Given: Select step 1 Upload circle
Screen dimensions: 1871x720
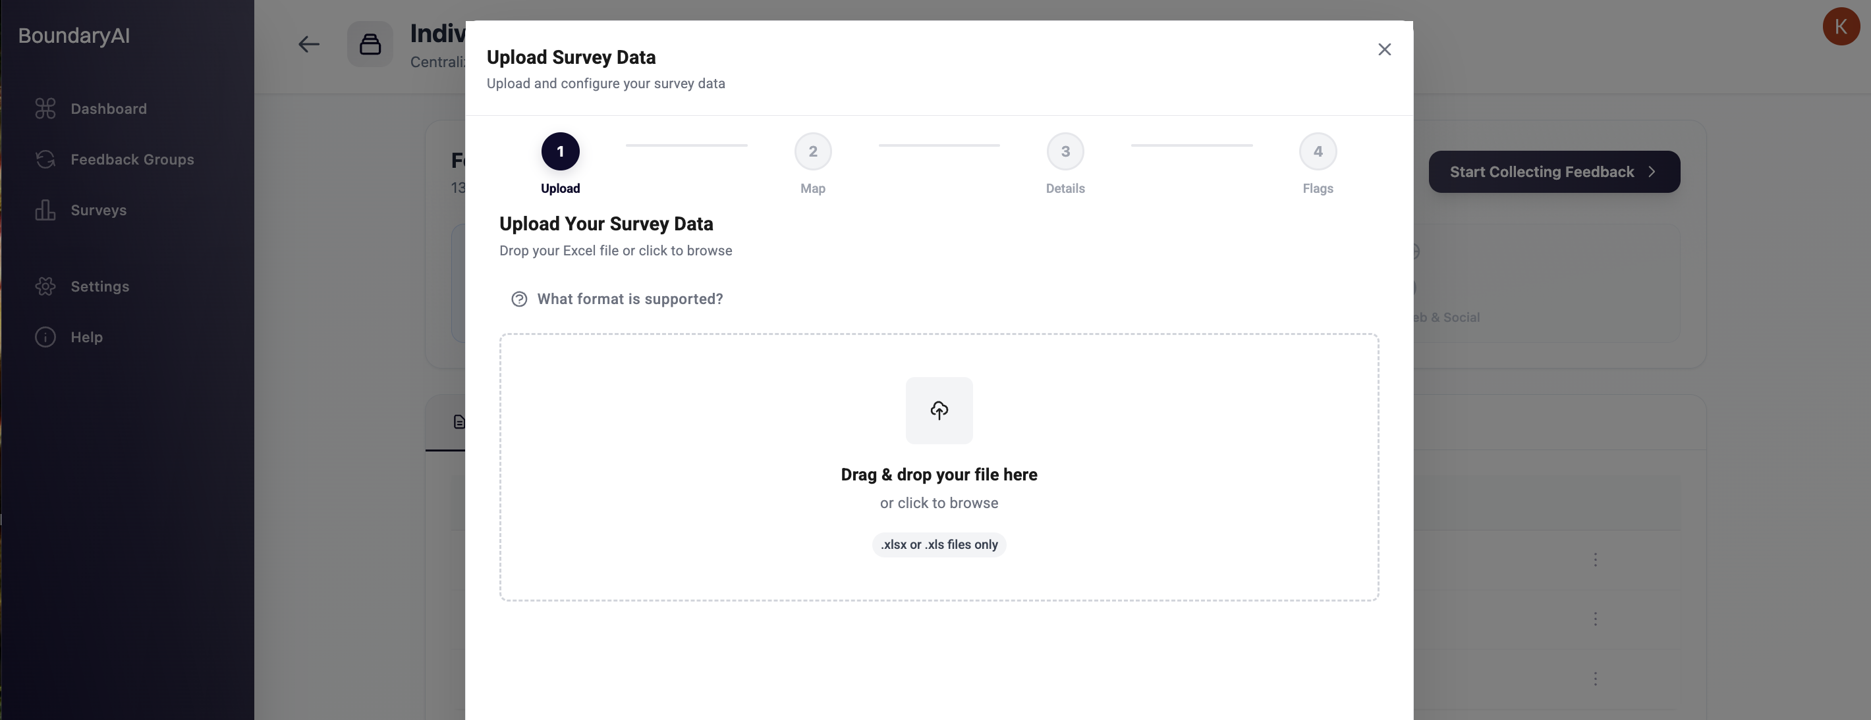Looking at the screenshot, I should point(560,151).
